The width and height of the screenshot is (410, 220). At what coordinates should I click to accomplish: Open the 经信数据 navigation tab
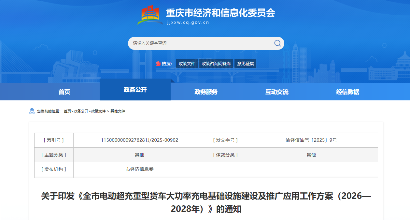pyautogui.click(x=347, y=92)
